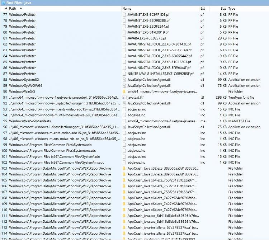
Task: Click ttf extension cell of javatext.ttf
Action: click(202, 98)
